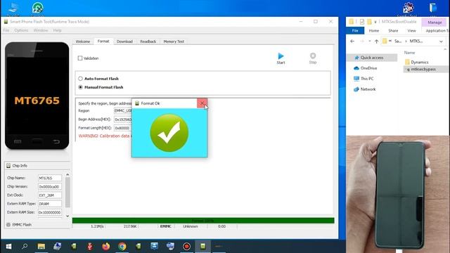The width and height of the screenshot is (450, 253).
Task: Open File Explorer from the taskbar
Action: point(41,246)
